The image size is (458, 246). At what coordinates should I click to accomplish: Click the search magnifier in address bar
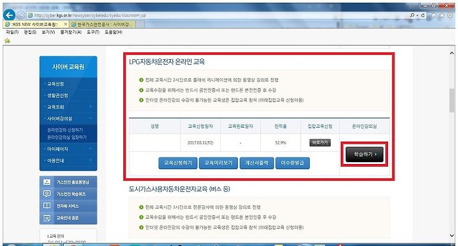tap(412, 15)
